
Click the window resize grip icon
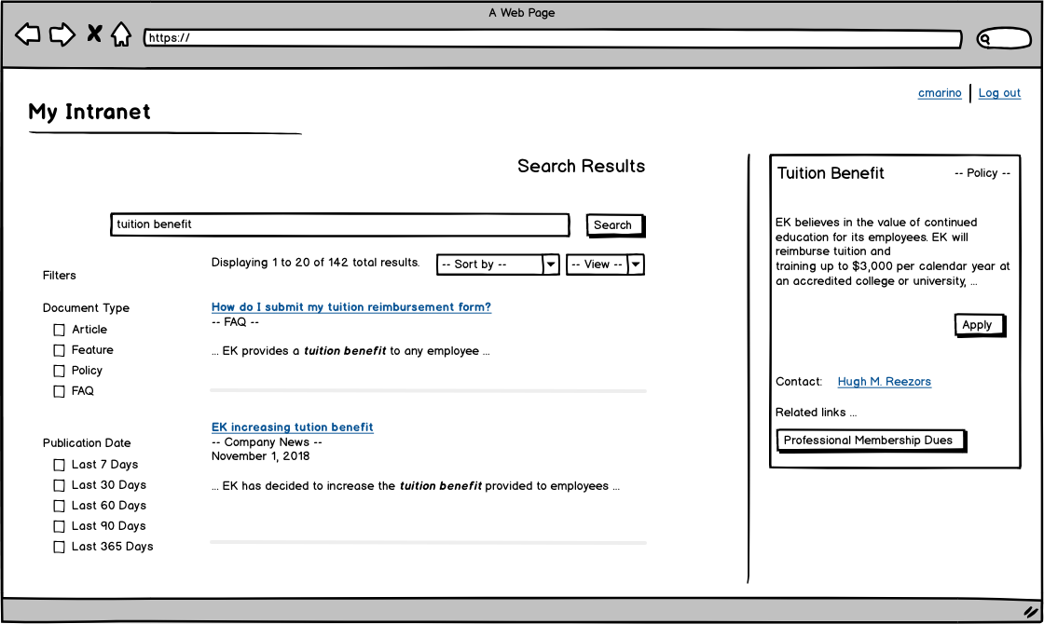1031,611
